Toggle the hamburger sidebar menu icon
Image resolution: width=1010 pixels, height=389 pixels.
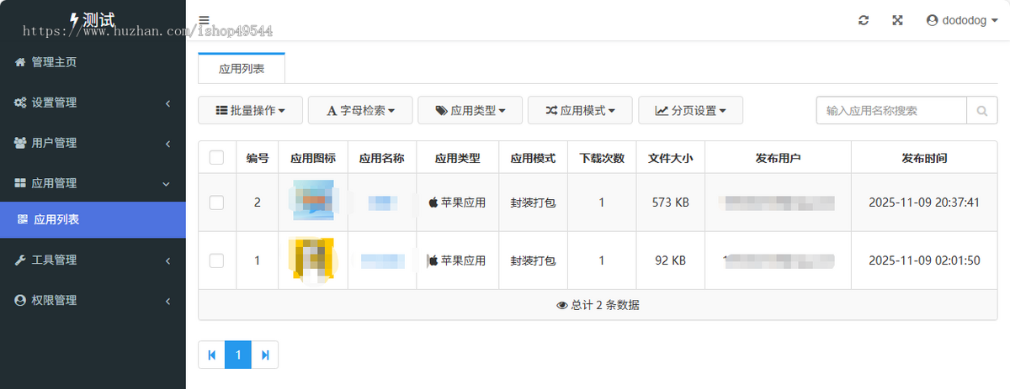[x=205, y=19]
